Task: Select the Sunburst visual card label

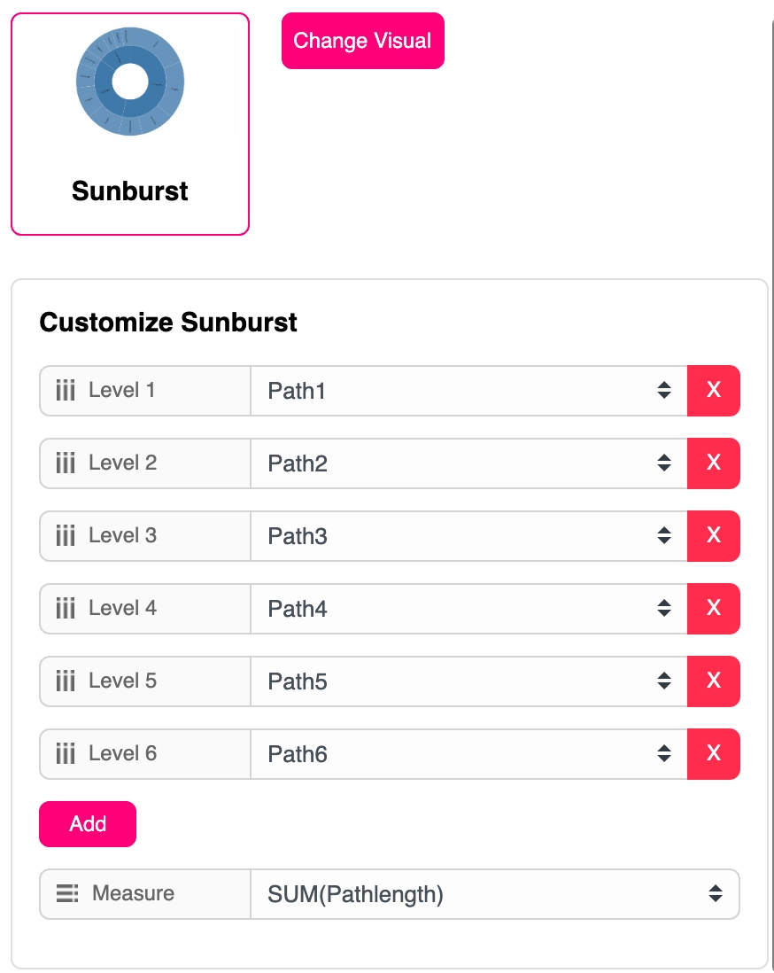Action: [130, 191]
